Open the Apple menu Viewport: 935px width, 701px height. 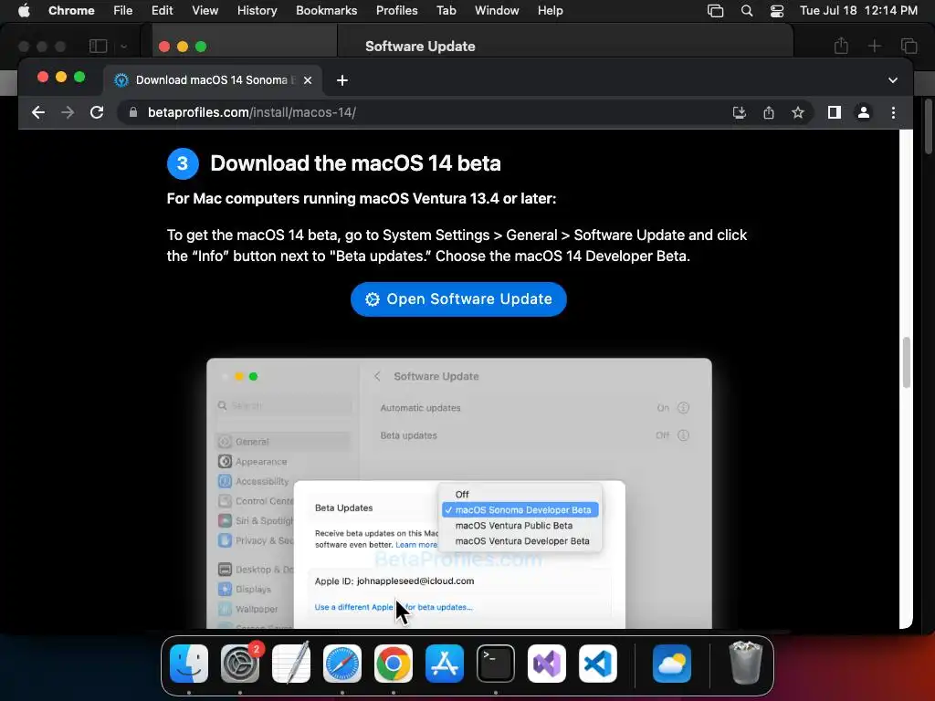[24, 10]
